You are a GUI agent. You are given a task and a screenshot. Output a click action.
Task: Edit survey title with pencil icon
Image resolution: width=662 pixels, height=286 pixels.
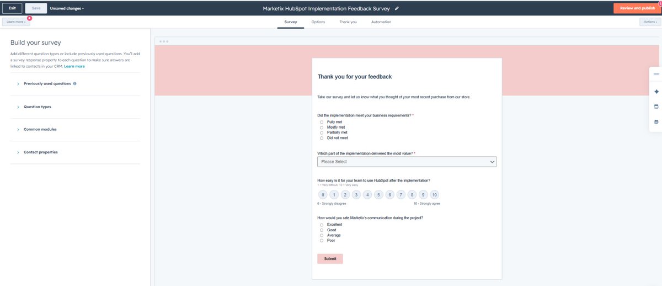[397, 8]
